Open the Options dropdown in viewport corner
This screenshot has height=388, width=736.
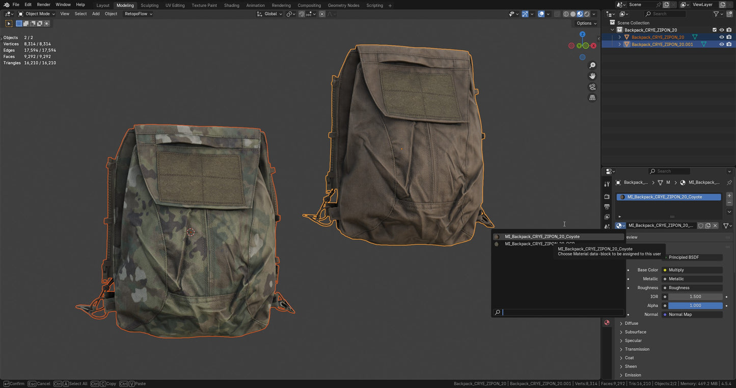586,23
